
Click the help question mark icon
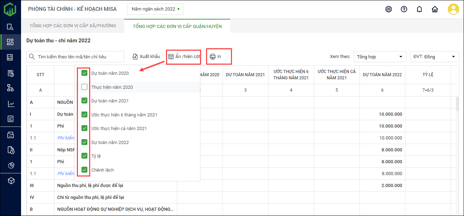(x=404, y=9)
